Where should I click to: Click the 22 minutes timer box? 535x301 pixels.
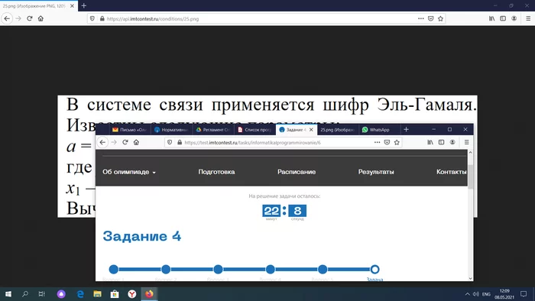[x=271, y=211]
